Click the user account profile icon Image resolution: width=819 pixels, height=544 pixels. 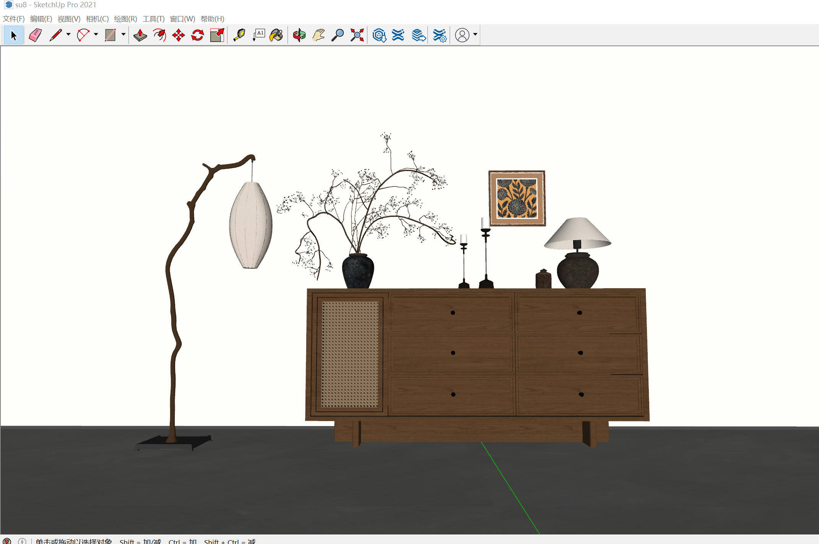coord(462,35)
